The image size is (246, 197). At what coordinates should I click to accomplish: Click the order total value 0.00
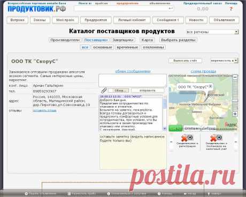click(x=203, y=9)
